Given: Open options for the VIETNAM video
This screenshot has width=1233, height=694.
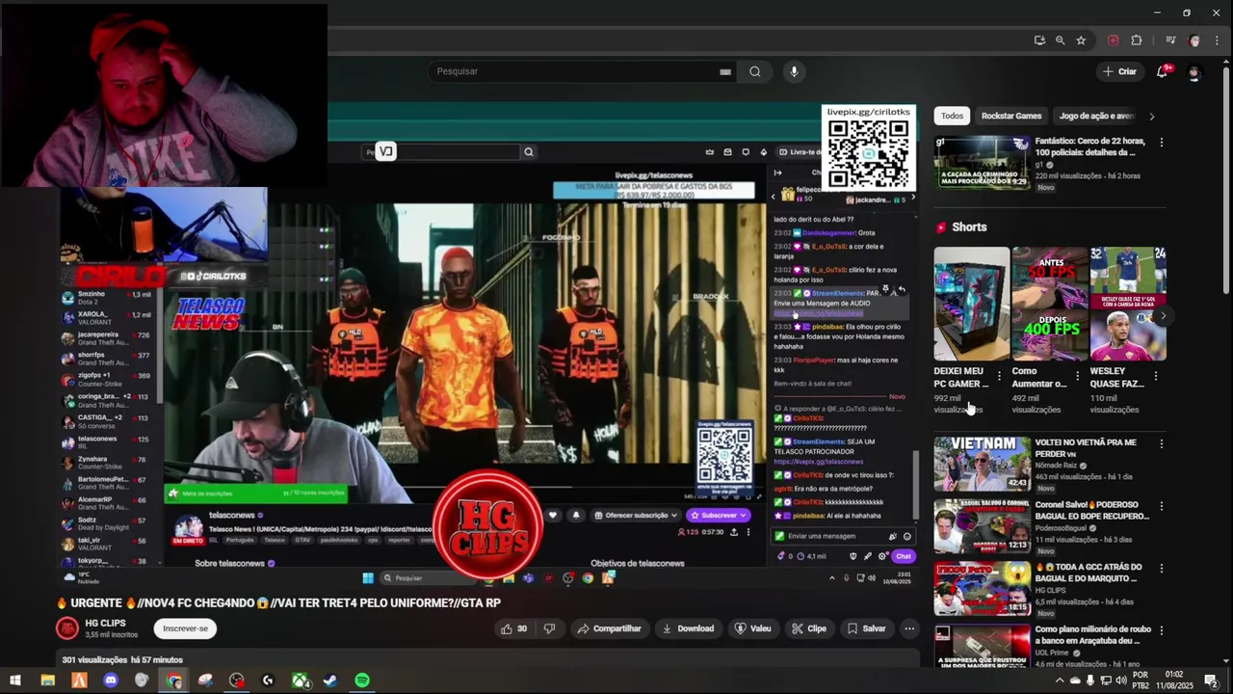Looking at the screenshot, I should 1161,443.
